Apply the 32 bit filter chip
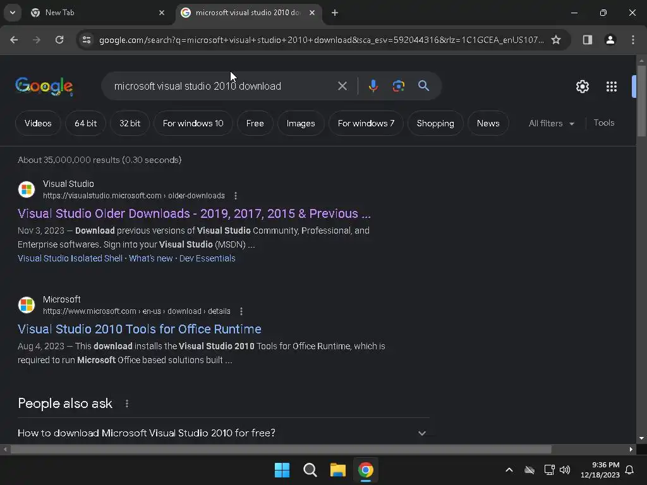 tap(130, 123)
